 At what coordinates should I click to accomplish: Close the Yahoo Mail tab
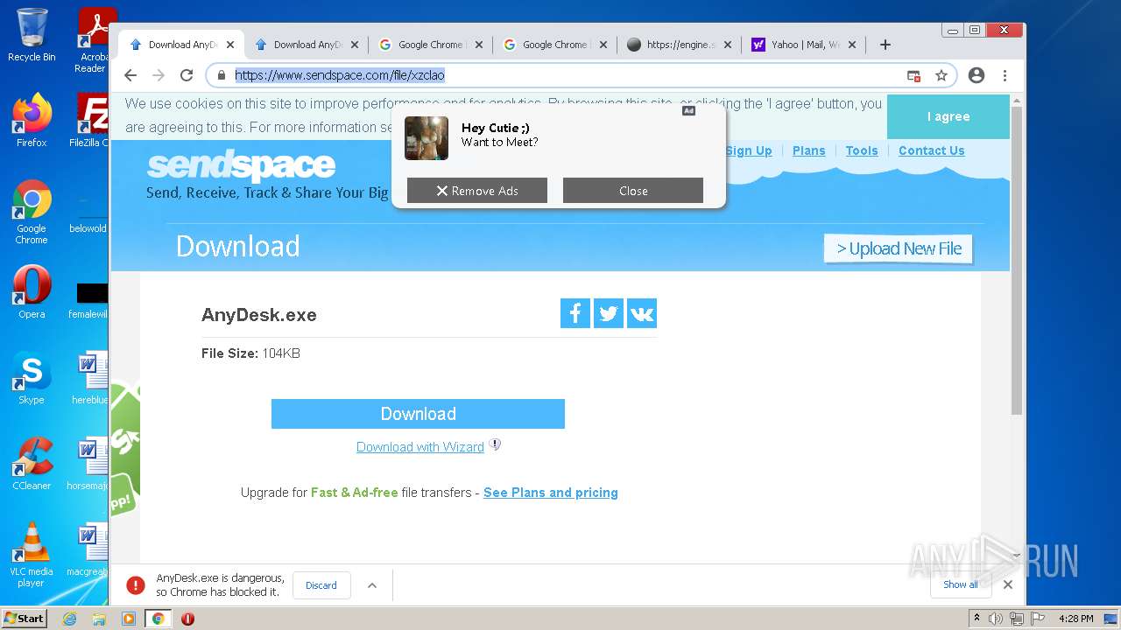852,45
